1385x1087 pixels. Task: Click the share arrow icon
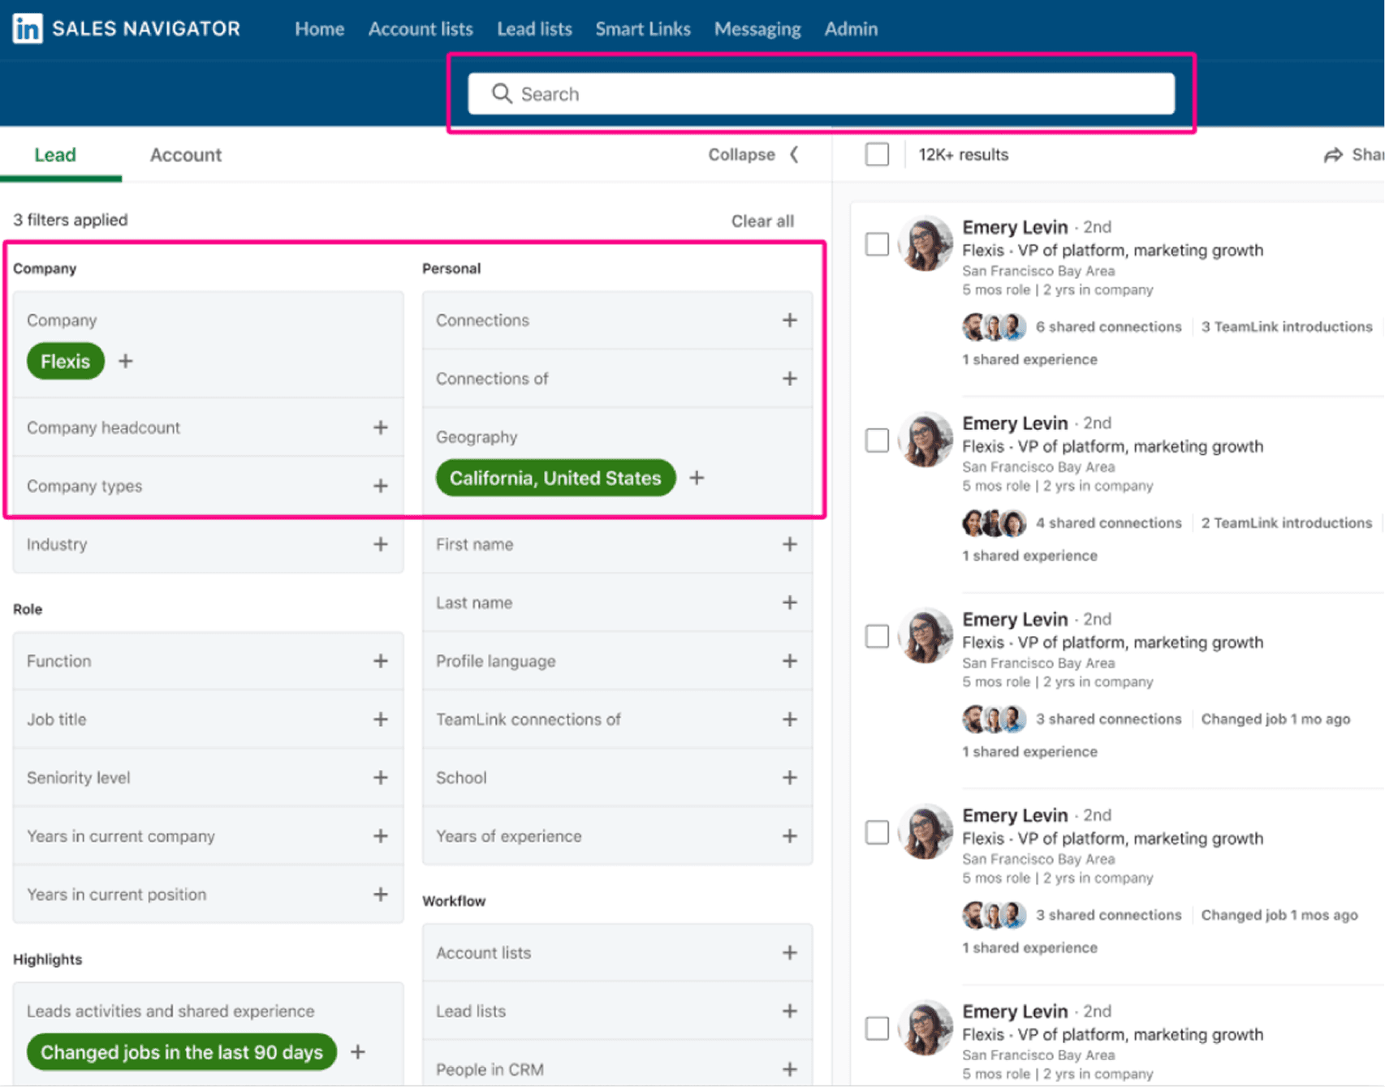point(1333,155)
